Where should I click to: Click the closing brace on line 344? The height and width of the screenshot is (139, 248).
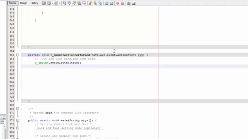[43, 13]
